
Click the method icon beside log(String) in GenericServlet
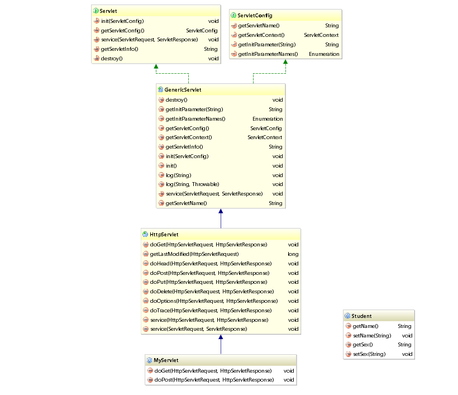tap(162, 175)
